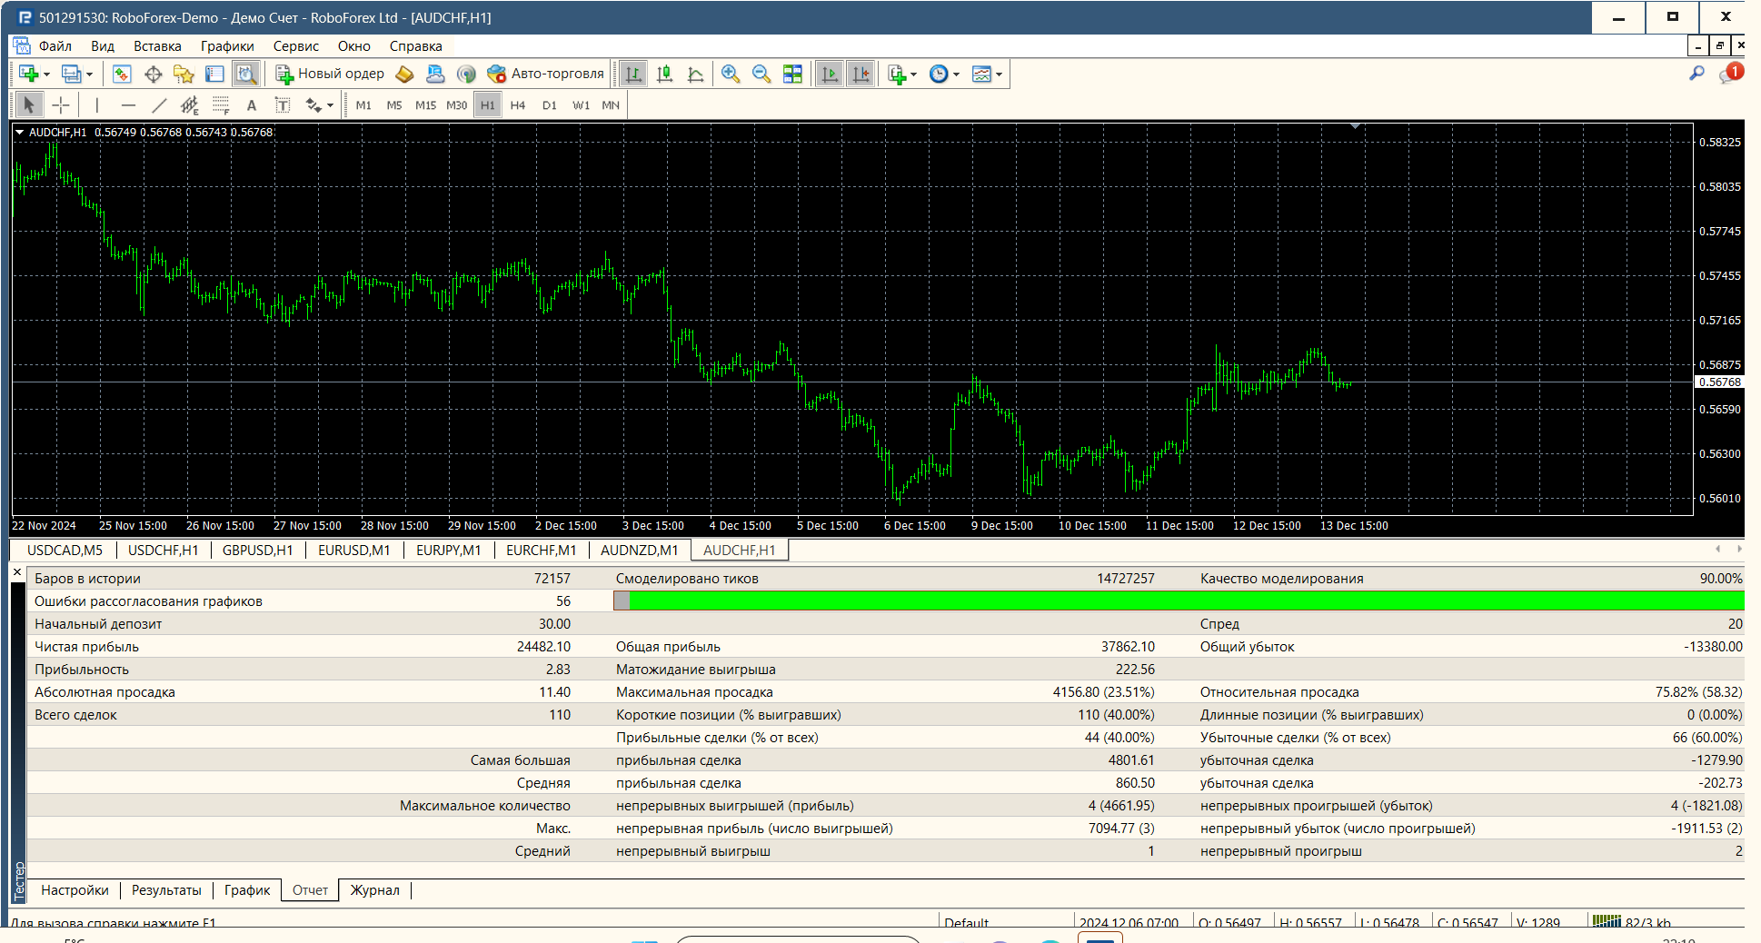Image resolution: width=1761 pixels, height=943 pixels.
Task: Switch to the EURUSD,M1 chart tab
Action: click(x=353, y=550)
